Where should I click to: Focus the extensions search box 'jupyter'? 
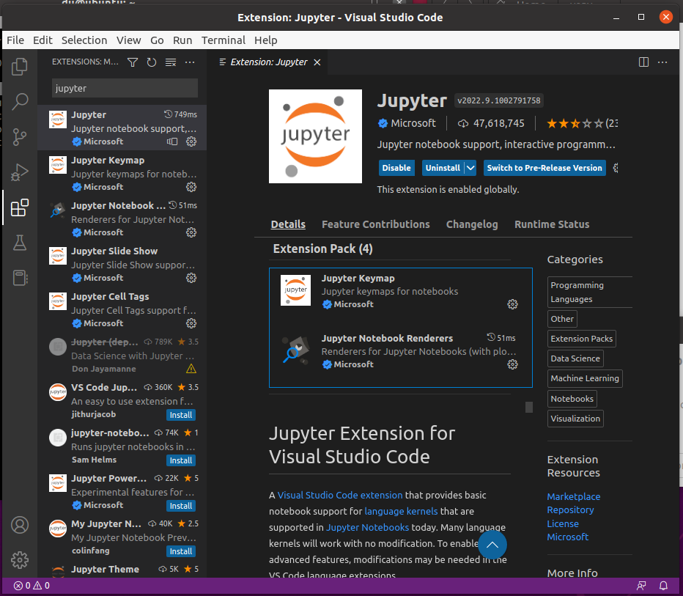tap(125, 88)
